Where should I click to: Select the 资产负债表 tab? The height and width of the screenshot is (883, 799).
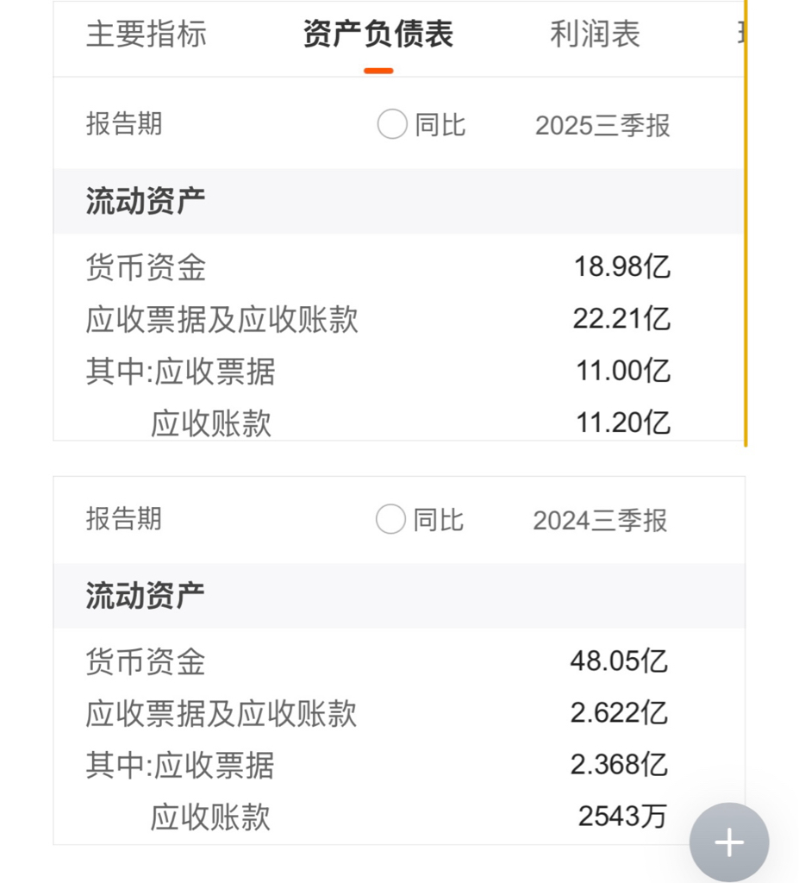point(378,34)
